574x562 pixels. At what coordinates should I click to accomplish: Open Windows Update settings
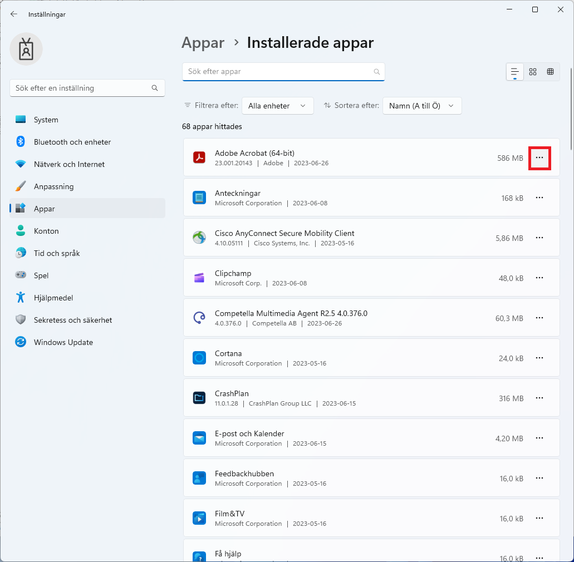pyautogui.click(x=87, y=342)
